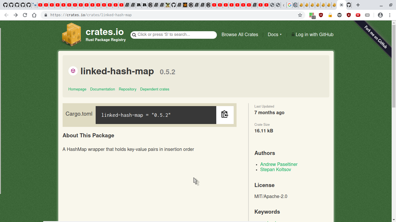This screenshot has height=222, width=396.
Task: Expand the Docs dropdown menu
Action: click(x=275, y=34)
